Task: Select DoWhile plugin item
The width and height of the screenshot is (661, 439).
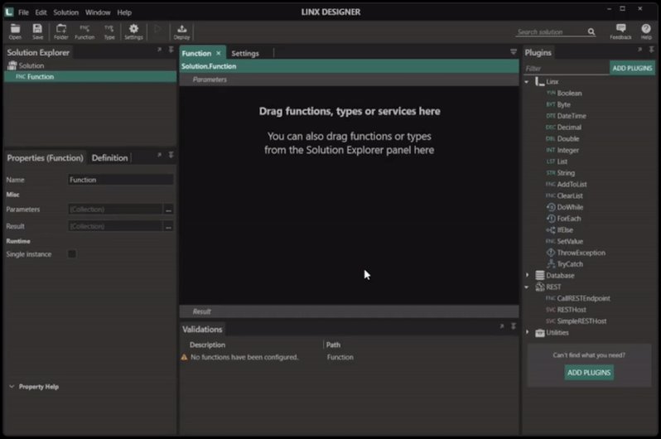Action: 565,207
